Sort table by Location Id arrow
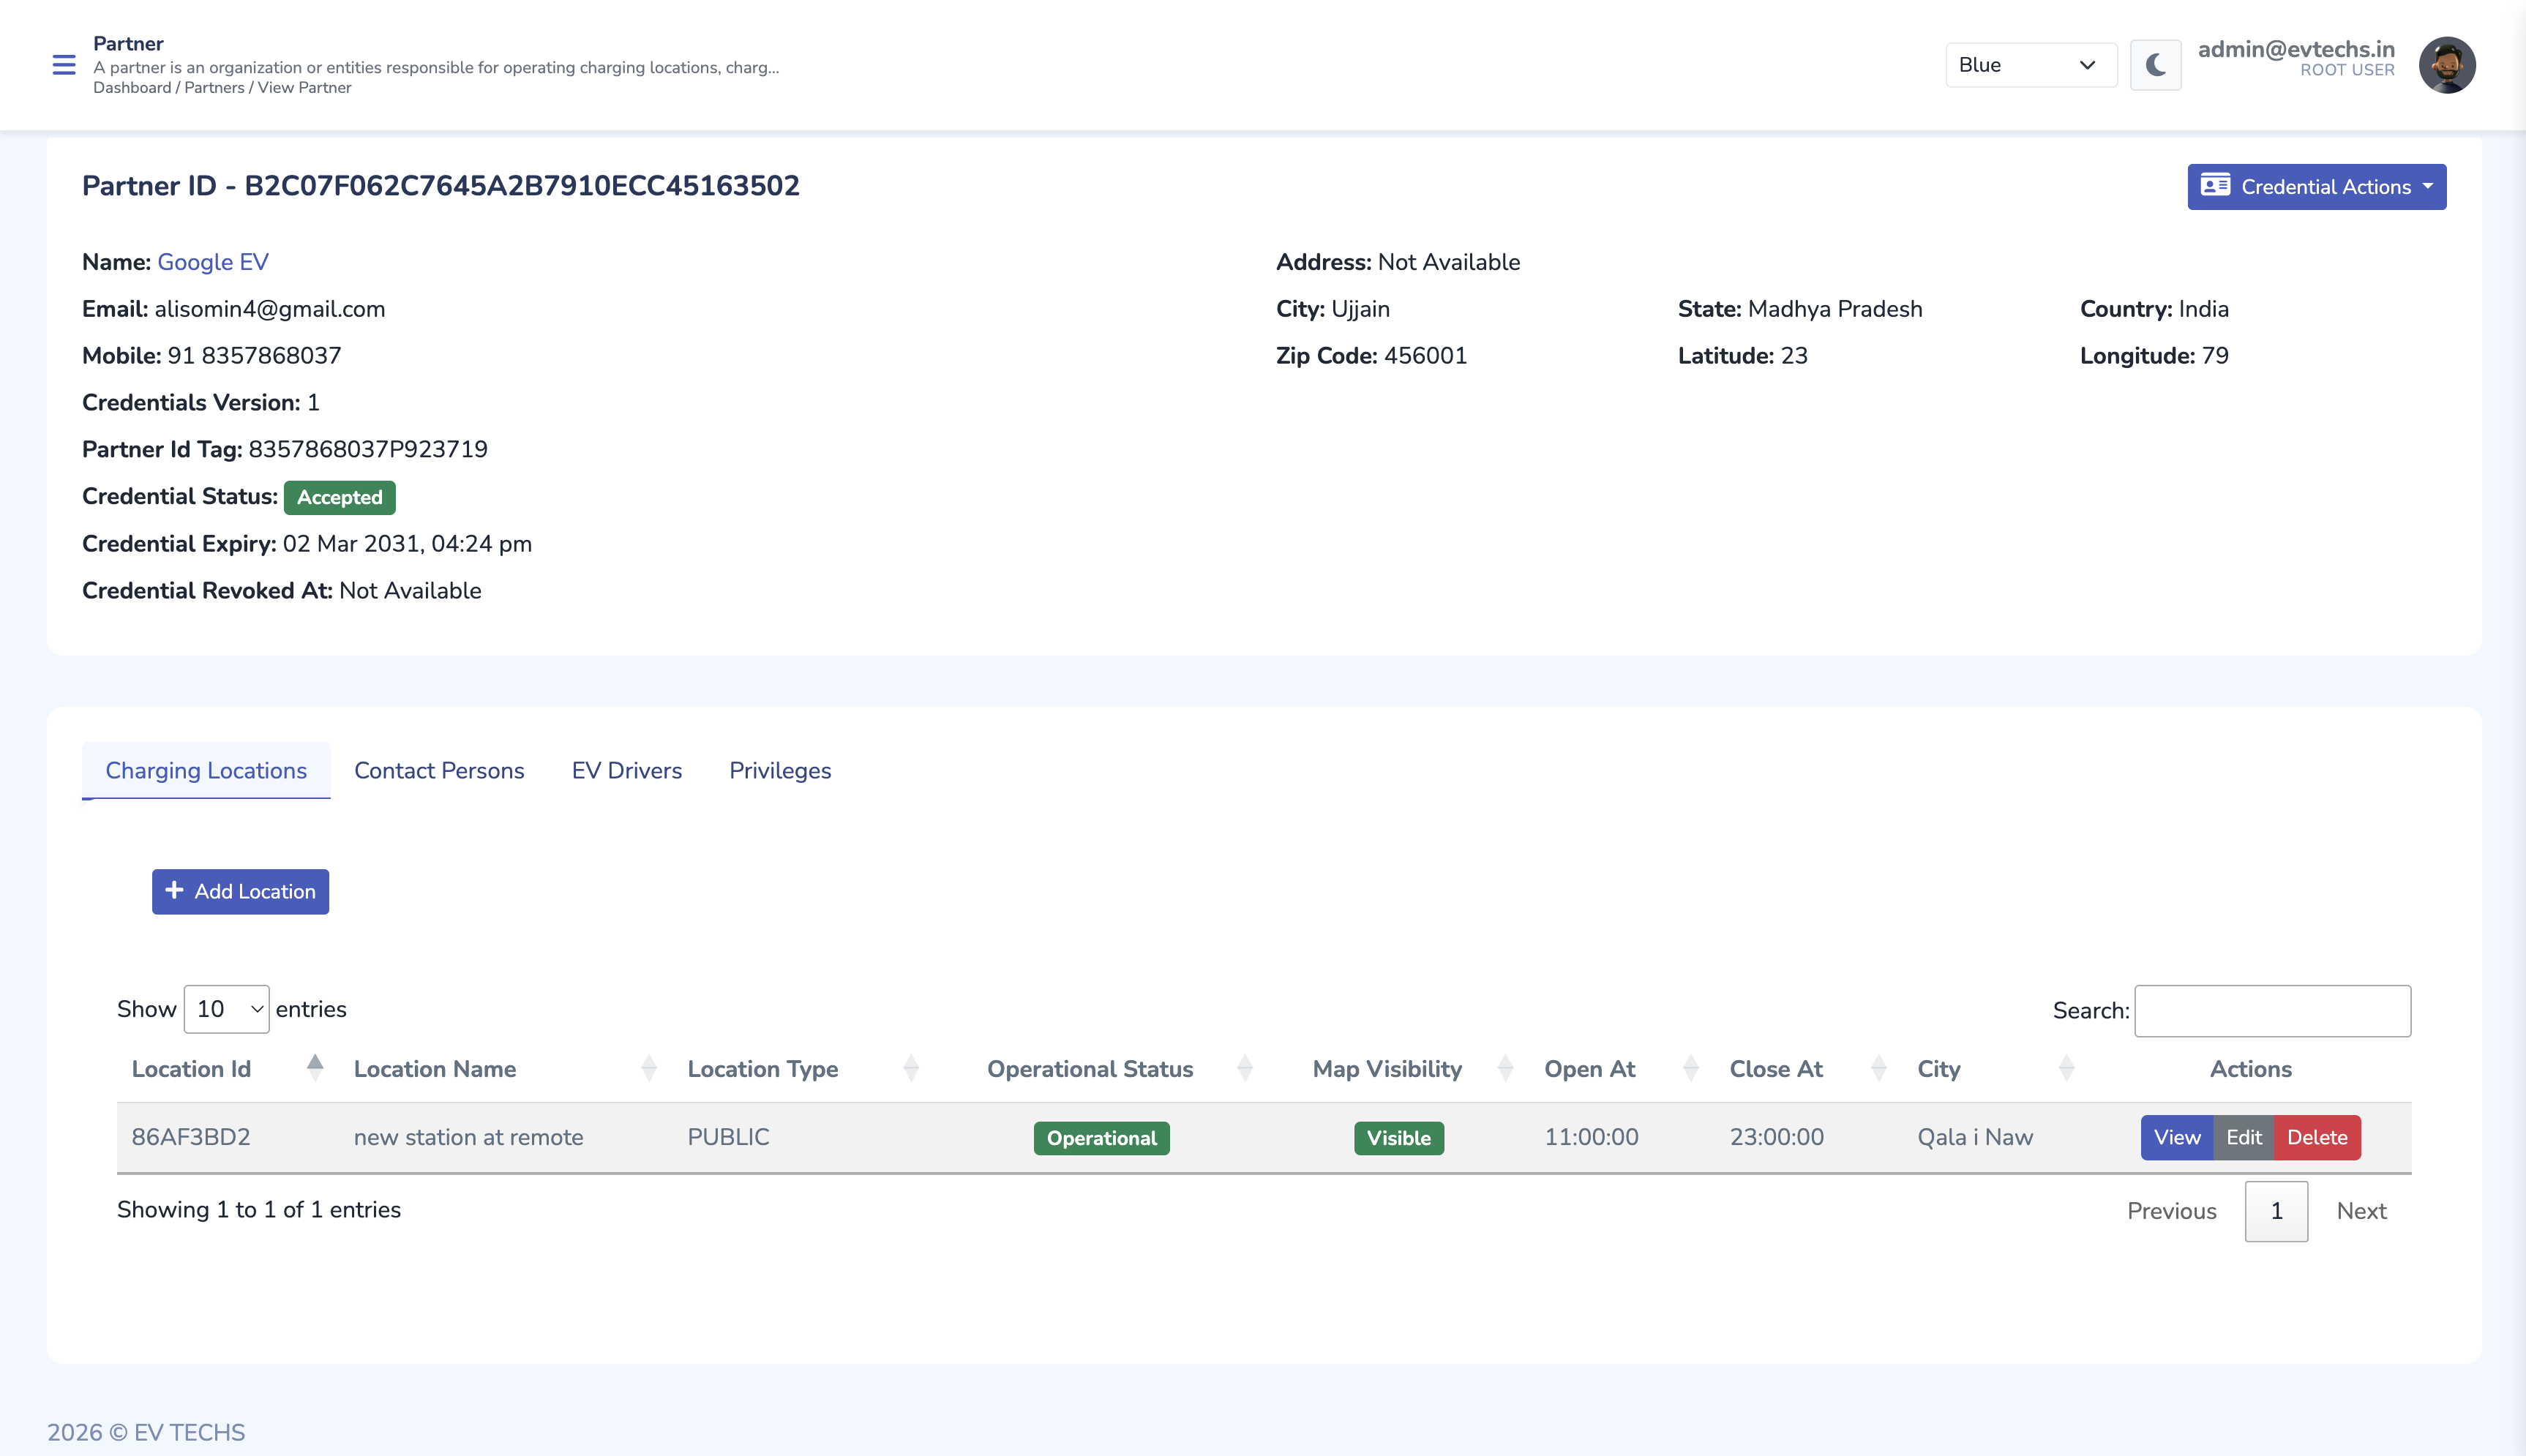The height and width of the screenshot is (1456, 2526). [315, 1068]
